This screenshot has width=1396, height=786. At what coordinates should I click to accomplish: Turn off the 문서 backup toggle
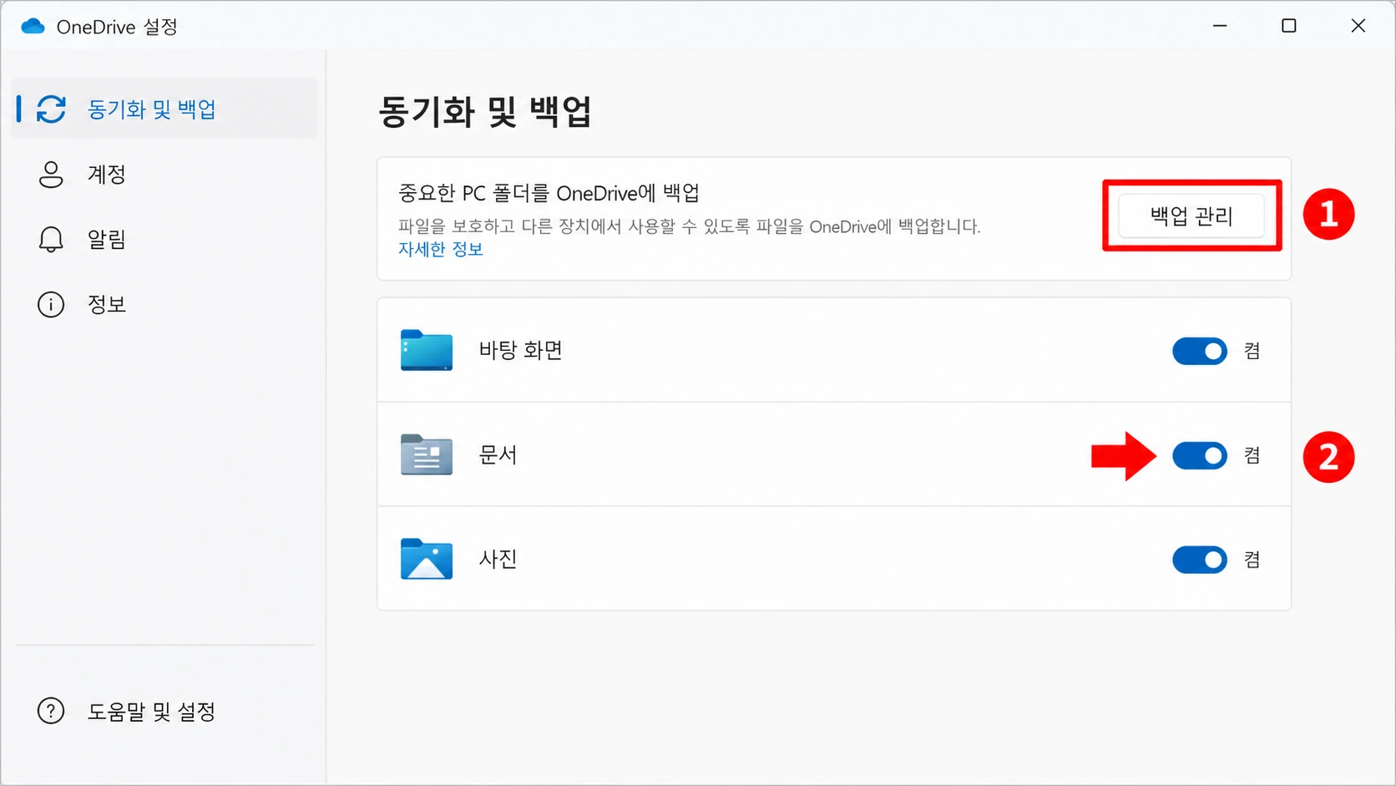(1200, 455)
